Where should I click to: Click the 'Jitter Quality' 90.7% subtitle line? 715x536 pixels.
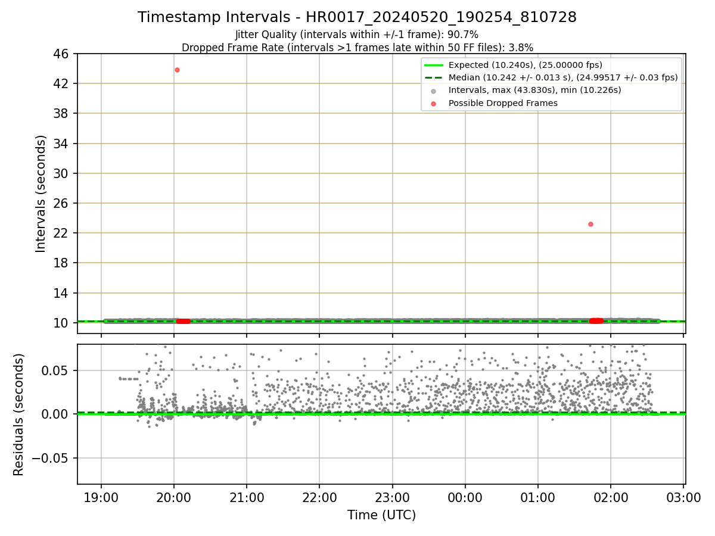[x=357, y=35]
